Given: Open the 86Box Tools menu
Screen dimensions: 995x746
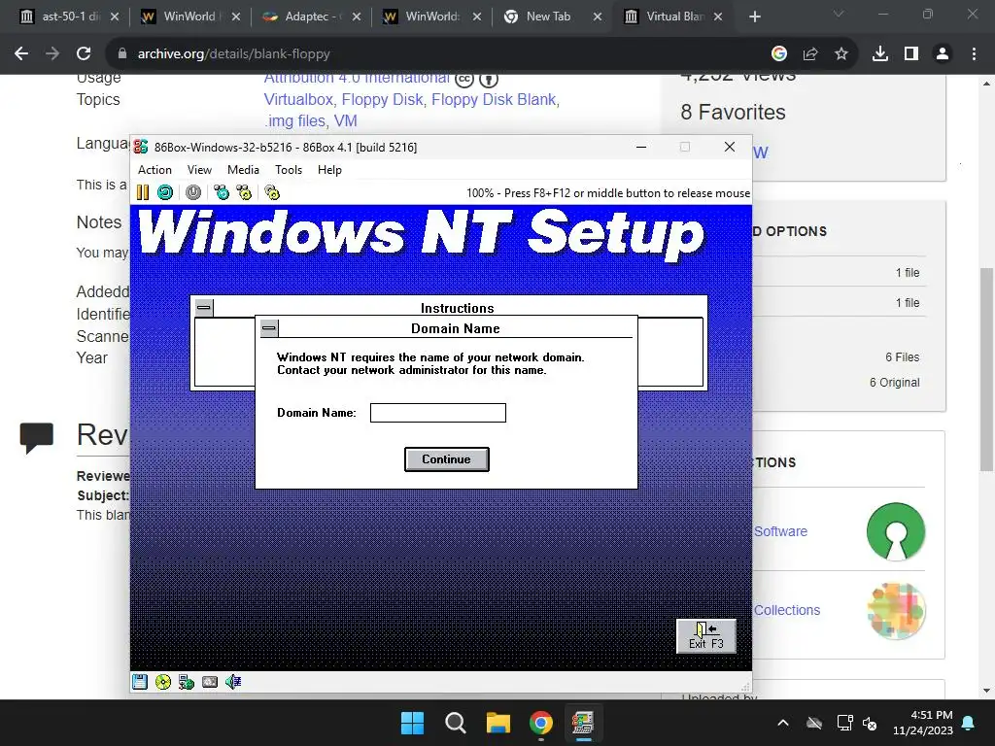Looking at the screenshot, I should pos(288,169).
